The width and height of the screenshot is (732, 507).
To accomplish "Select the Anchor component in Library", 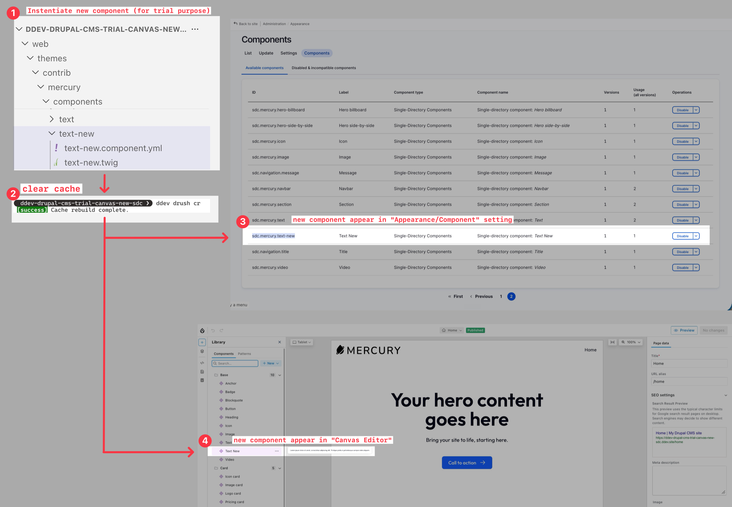I will 231,383.
